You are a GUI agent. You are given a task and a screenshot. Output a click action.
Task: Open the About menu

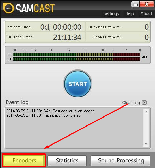(146, 13)
